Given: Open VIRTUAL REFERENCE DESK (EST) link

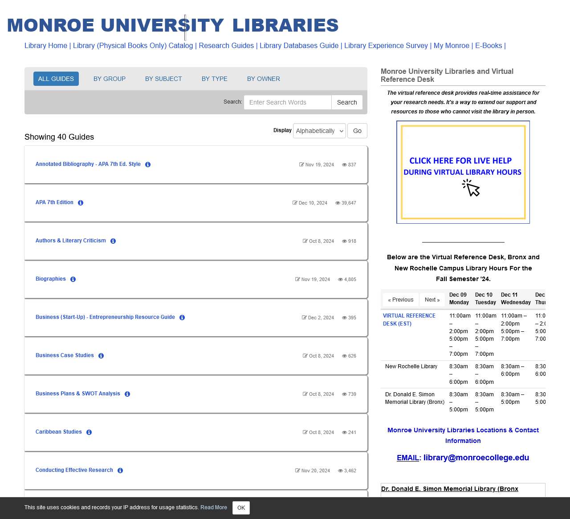Looking at the screenshot, I should coord(409,320).
